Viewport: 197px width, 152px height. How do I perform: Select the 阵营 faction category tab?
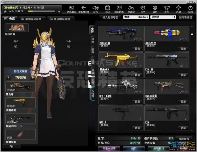coord(93,61)
